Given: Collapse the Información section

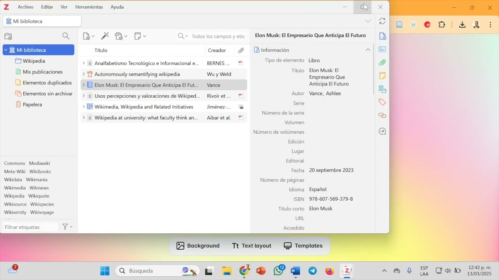Looking at the screenshot, I should tap(368, 50).
